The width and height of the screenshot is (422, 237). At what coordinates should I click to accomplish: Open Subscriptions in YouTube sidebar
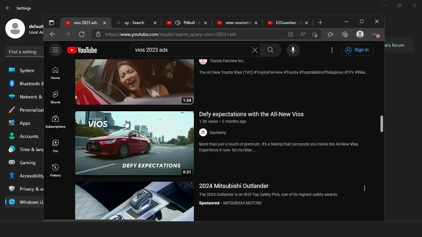[55, 122]
